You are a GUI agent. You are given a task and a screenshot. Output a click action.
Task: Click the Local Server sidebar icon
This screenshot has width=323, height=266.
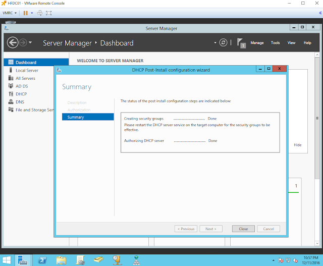[x=11, y=70]
